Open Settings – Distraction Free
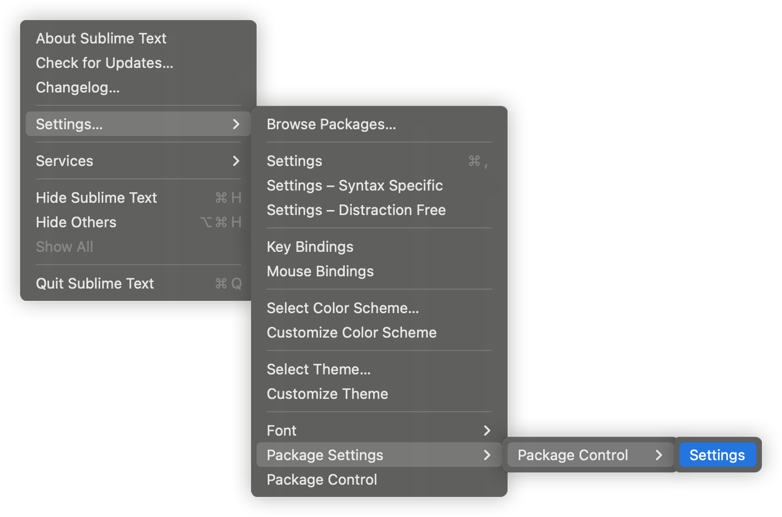782x517 pixels. pos(379,210)
